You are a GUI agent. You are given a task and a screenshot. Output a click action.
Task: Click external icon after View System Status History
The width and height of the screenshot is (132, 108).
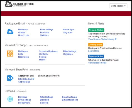[x=116, y=39]
